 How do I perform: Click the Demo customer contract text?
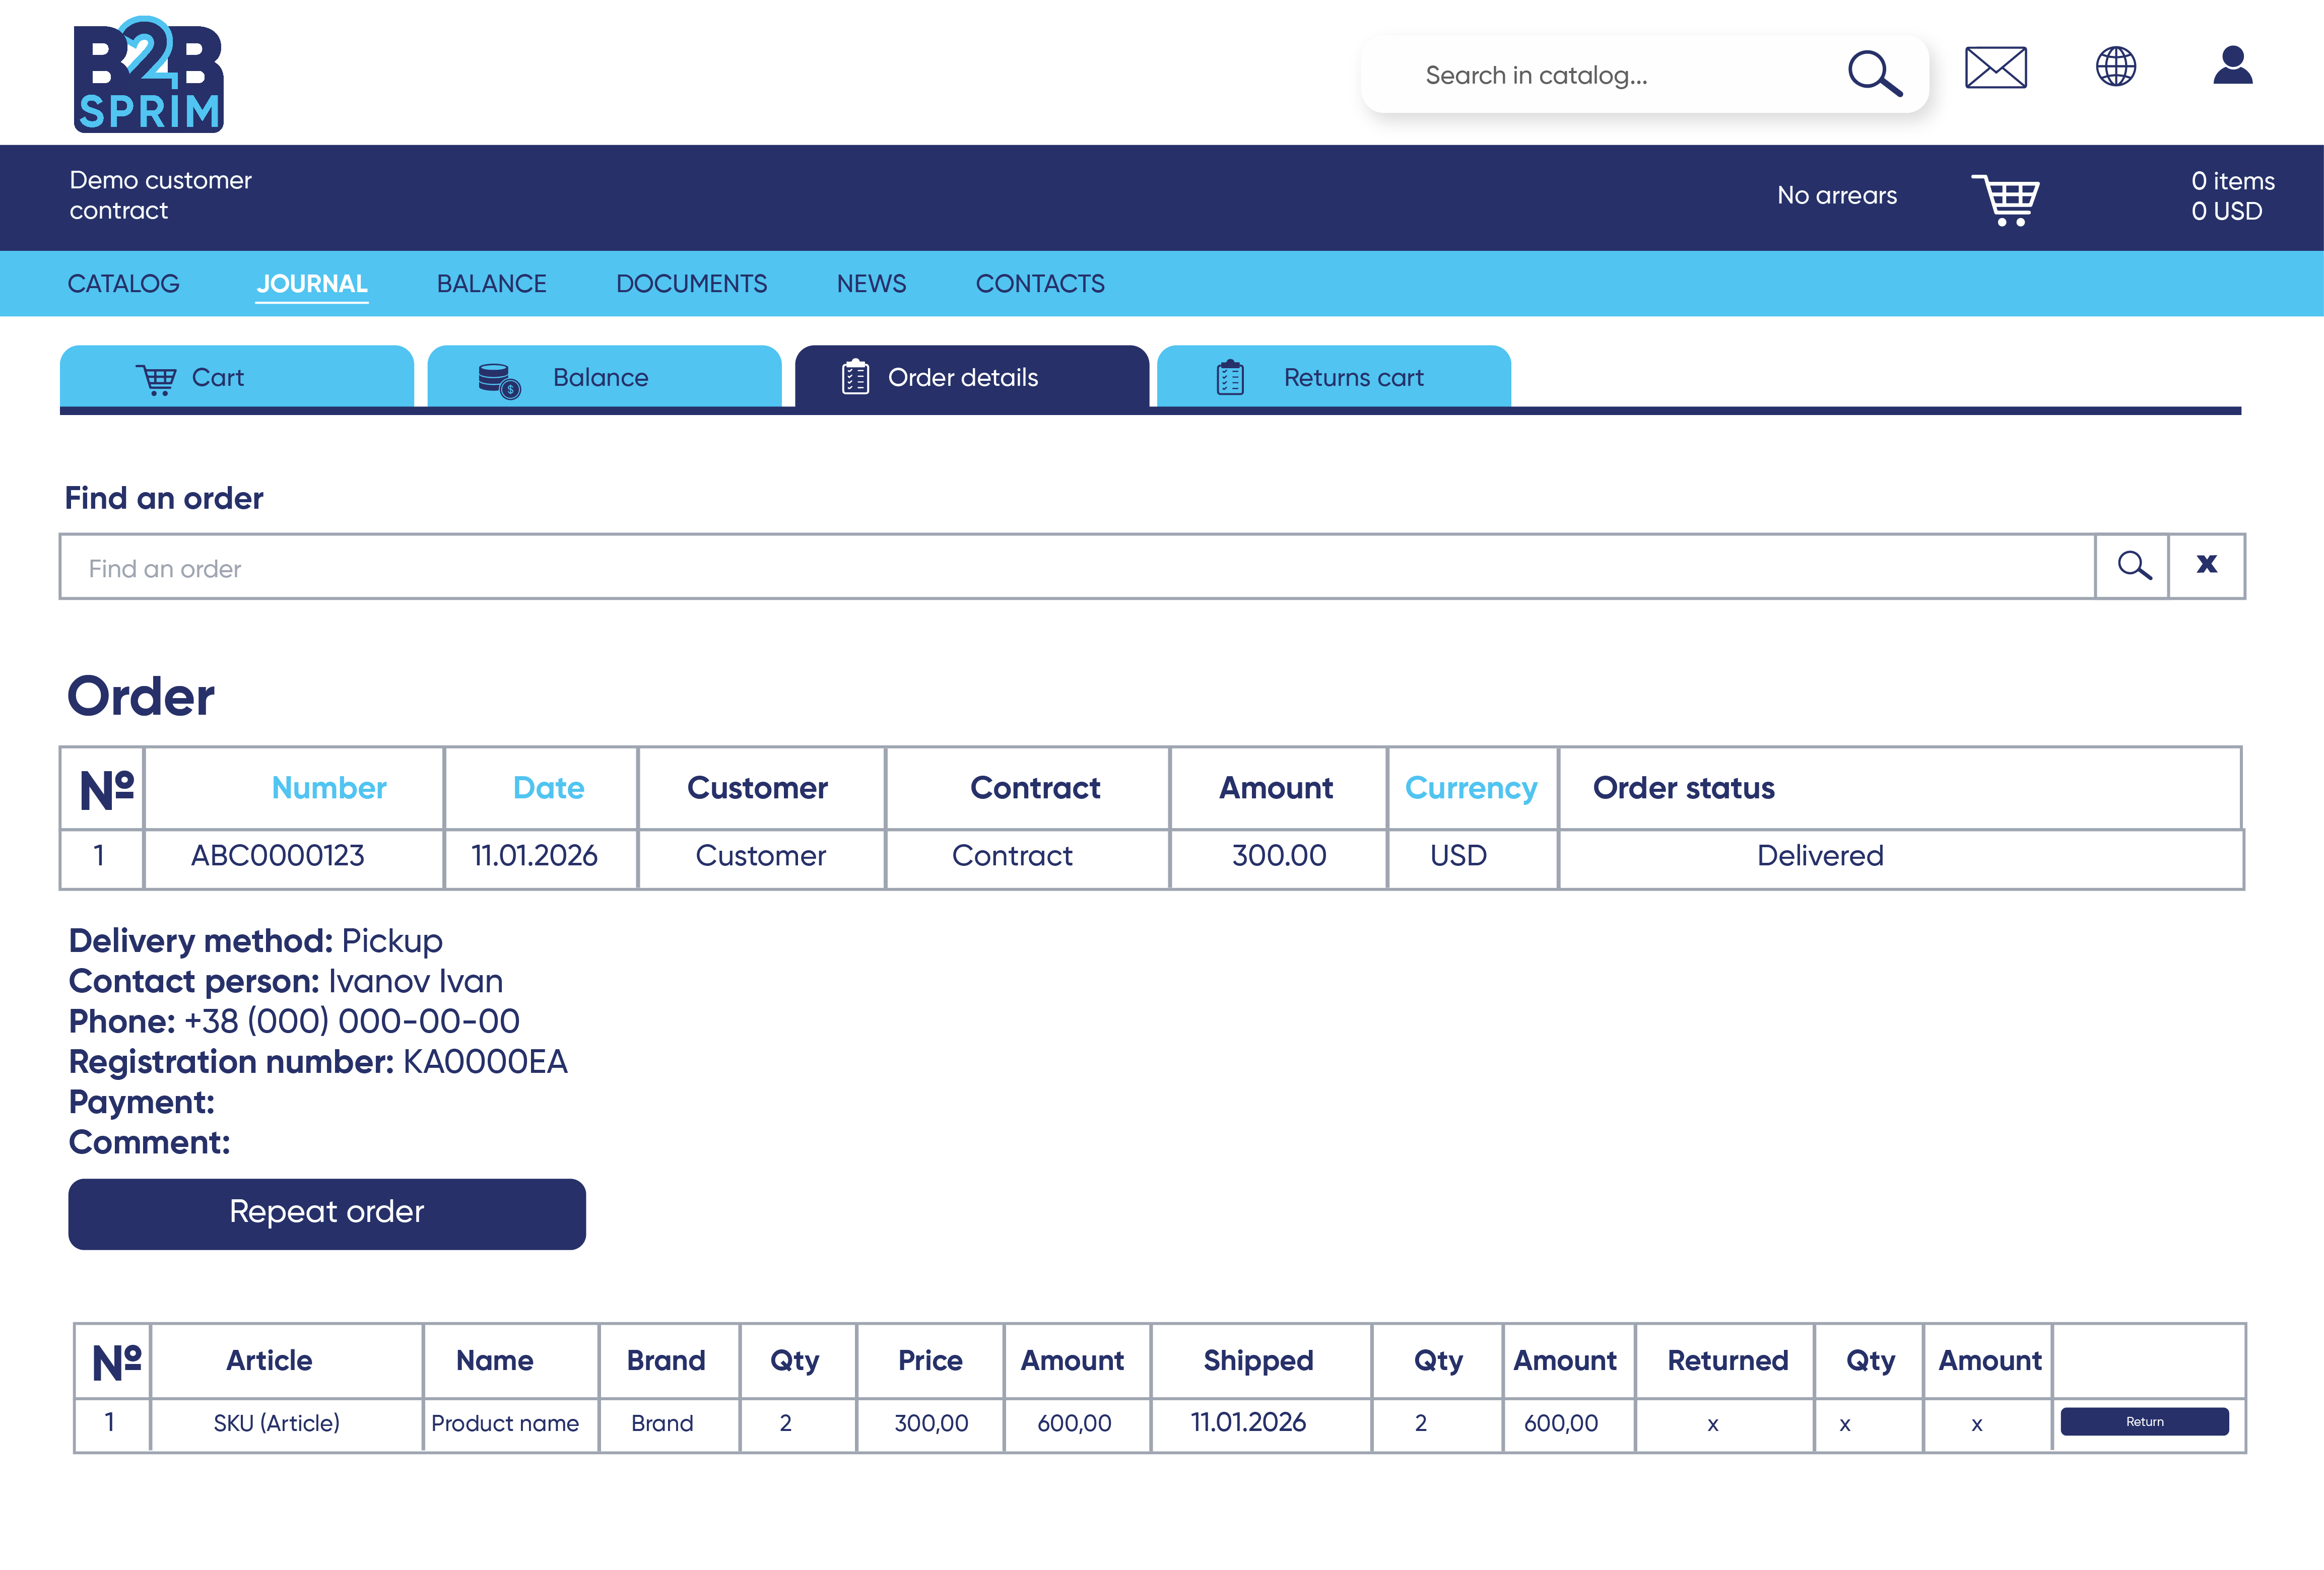160,195
